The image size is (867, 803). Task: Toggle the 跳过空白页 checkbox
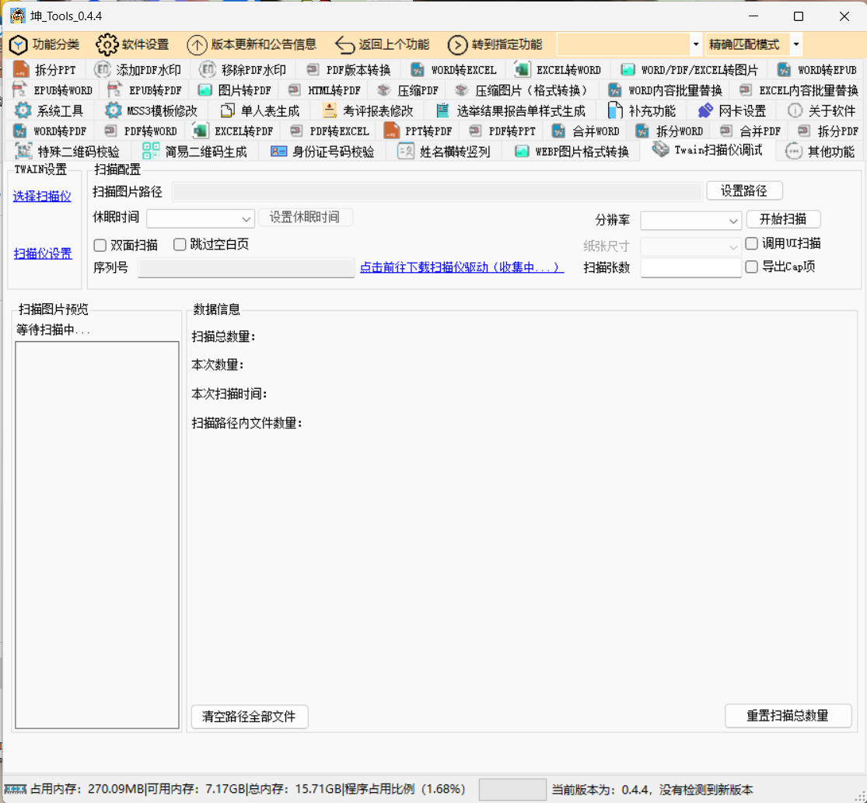(x=180, y=245)
